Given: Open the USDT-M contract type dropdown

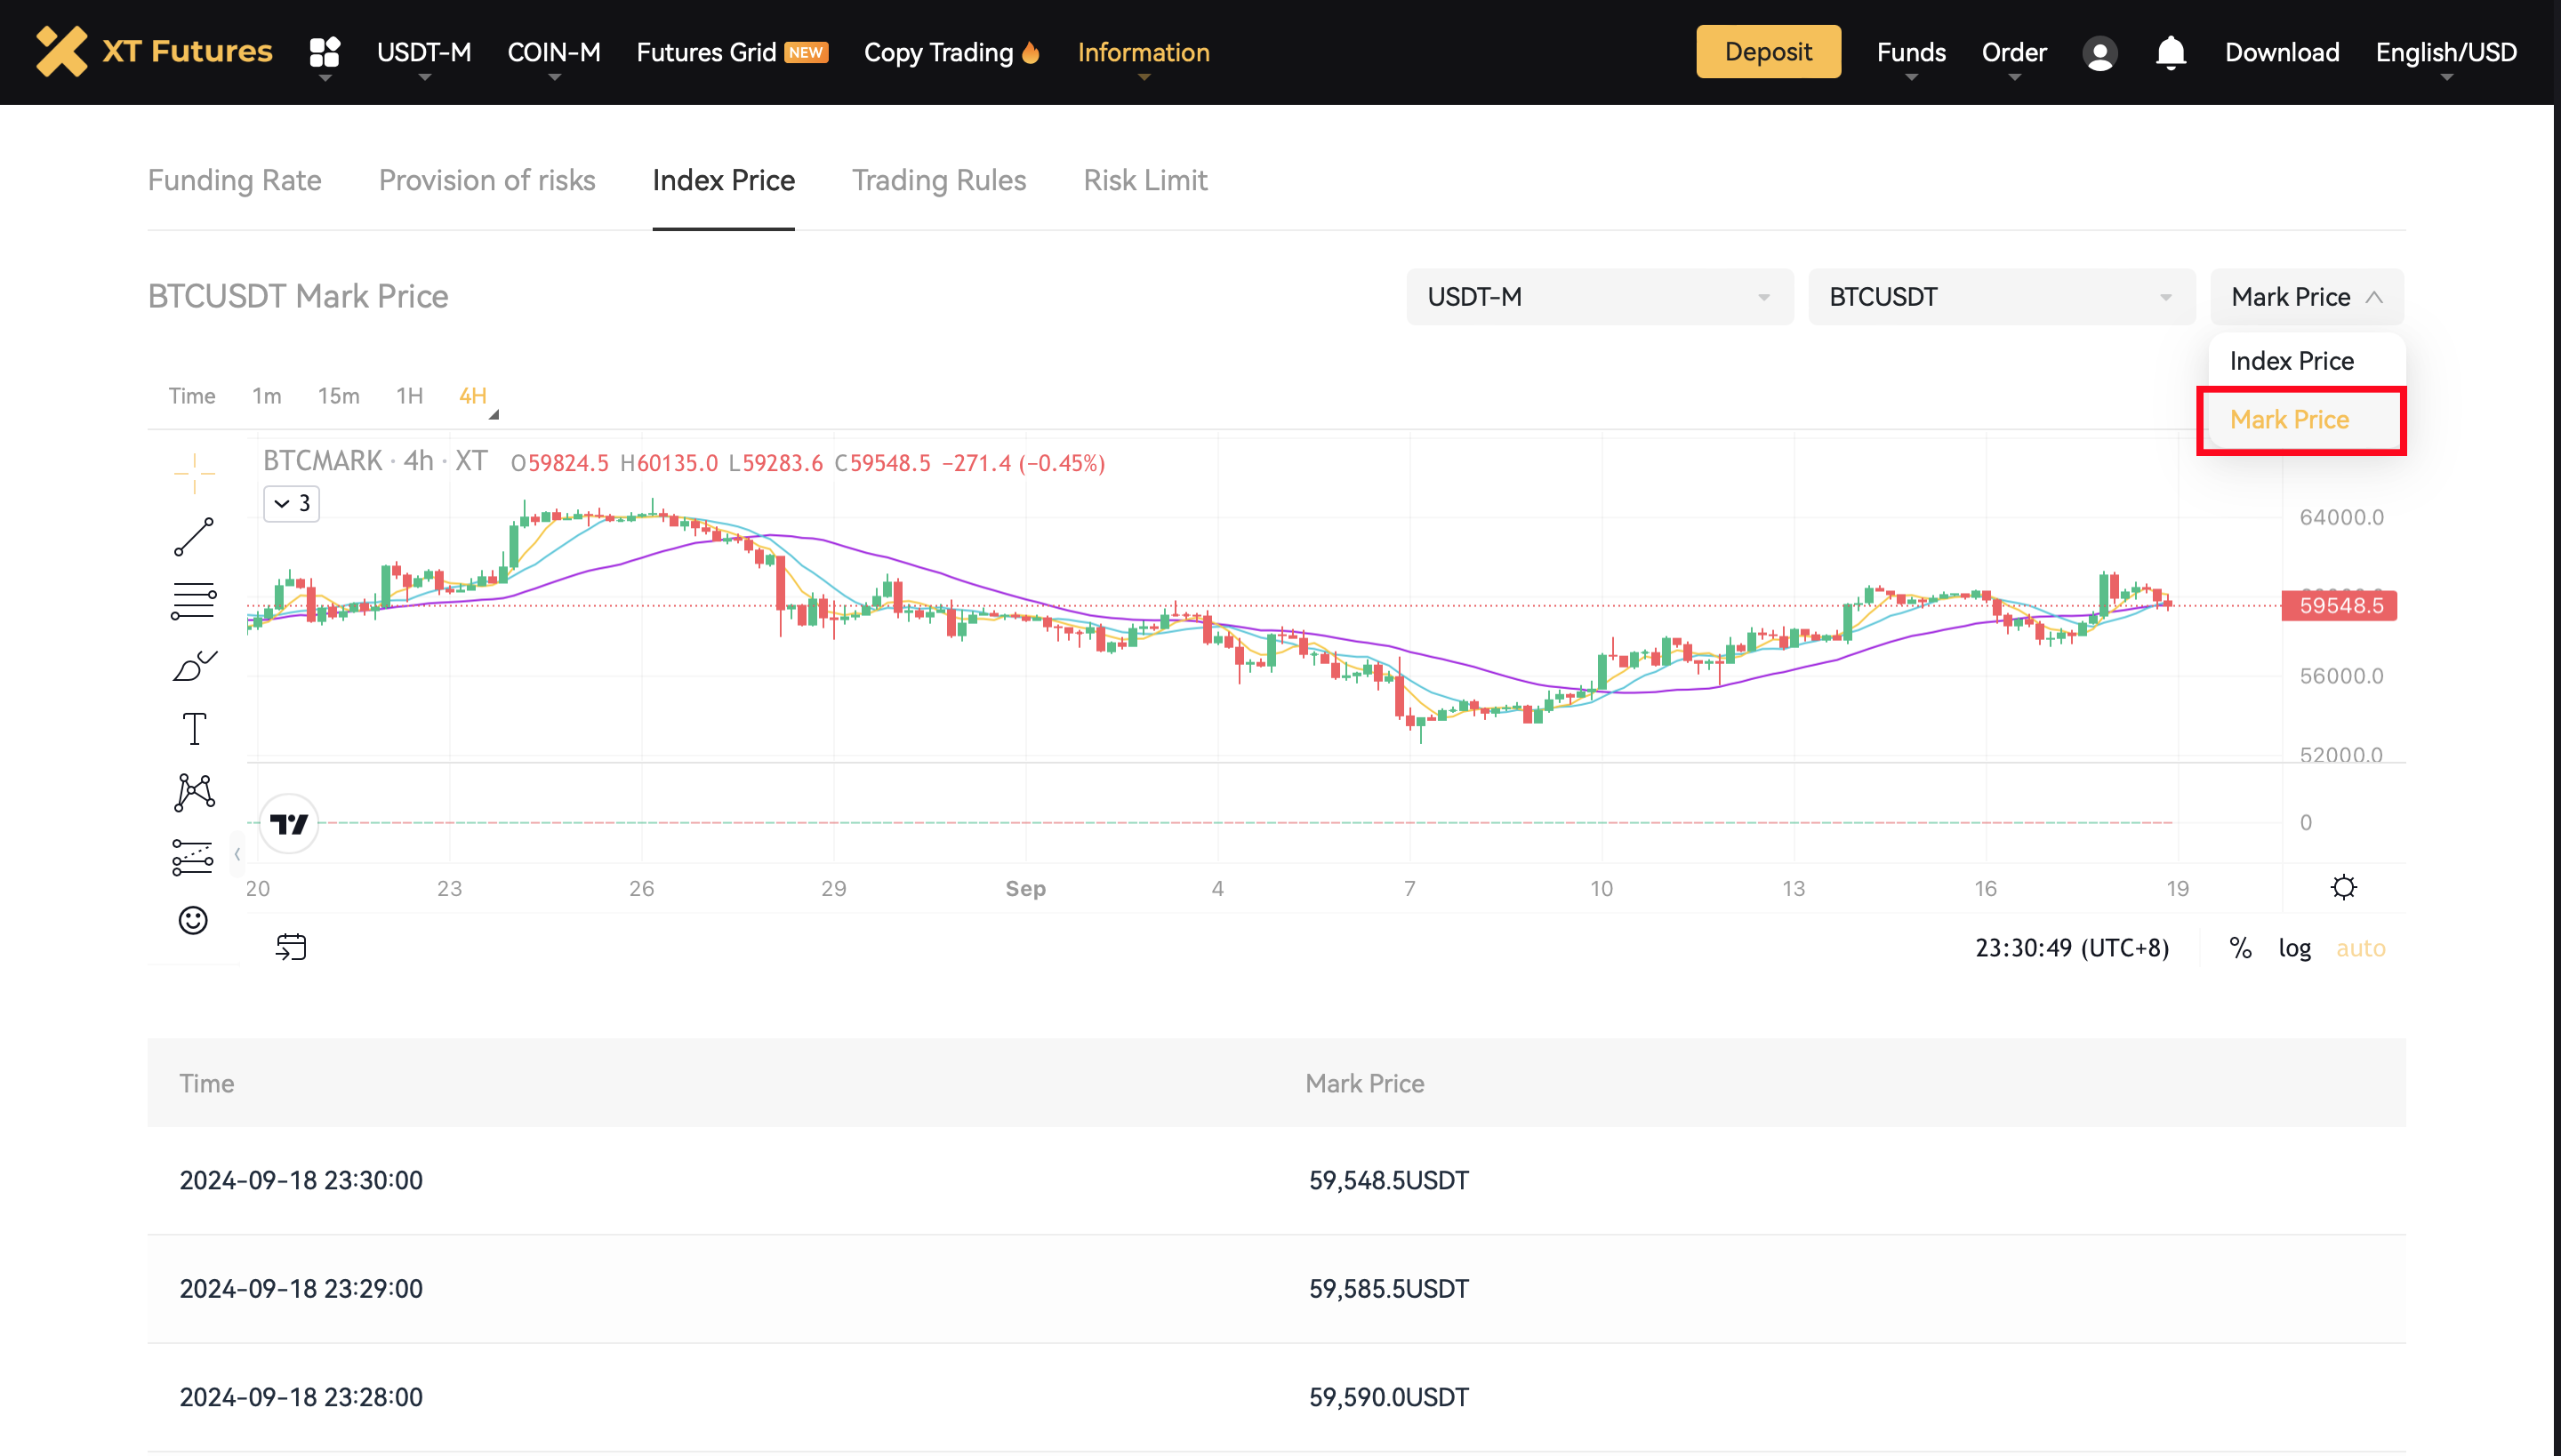Looking at the screenshot, I should [x=1599, y=297].
